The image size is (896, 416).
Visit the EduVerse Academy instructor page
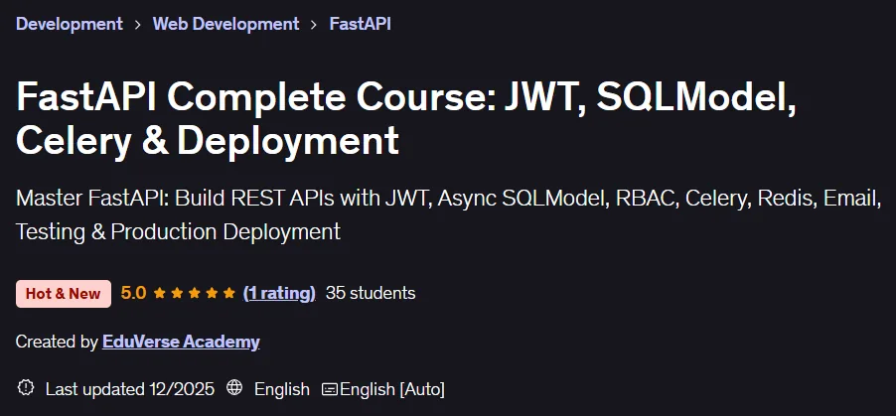(x=181, y=342)
